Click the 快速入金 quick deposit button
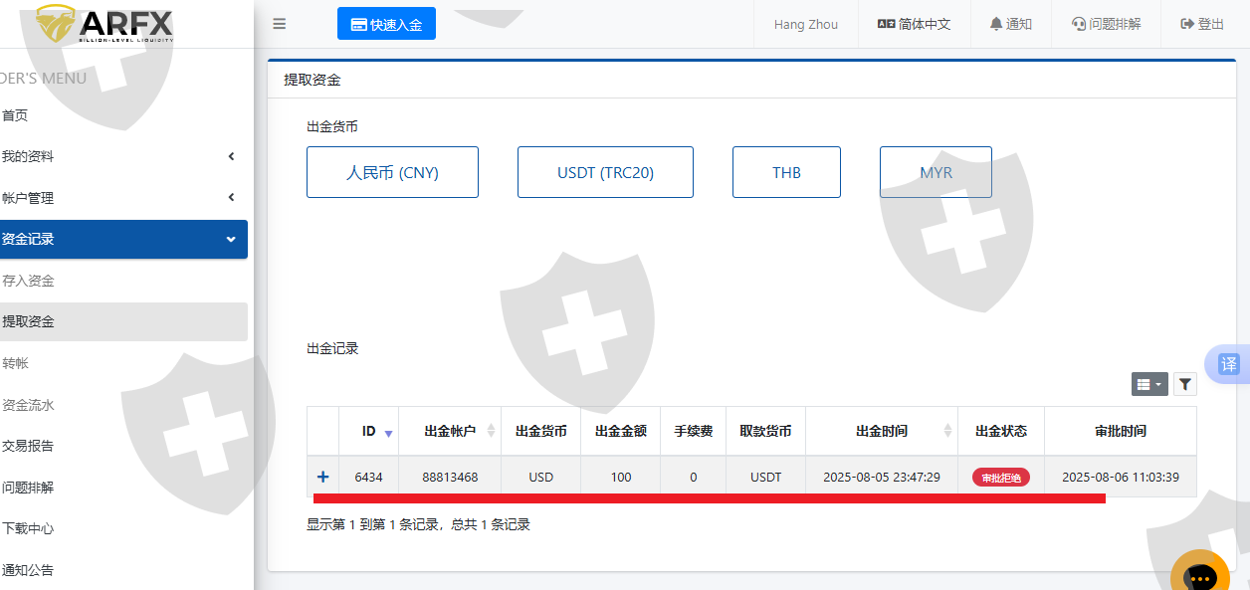The image size is (1250, 590). [x=386, y=24]
